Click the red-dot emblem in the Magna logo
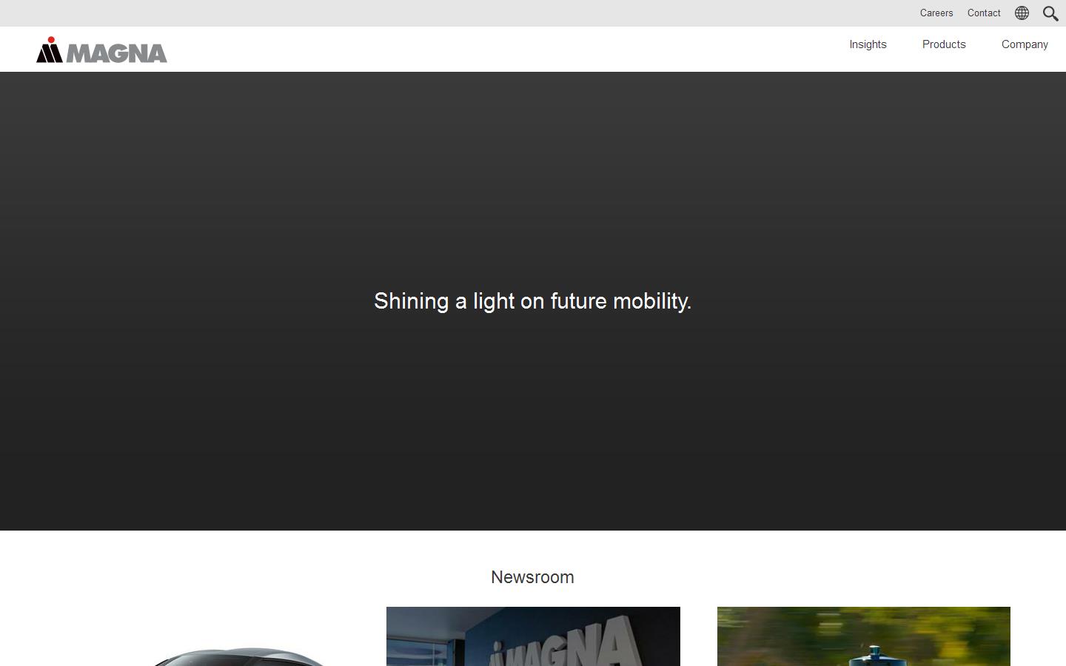The image size is (1066, 666). (50, 50)
